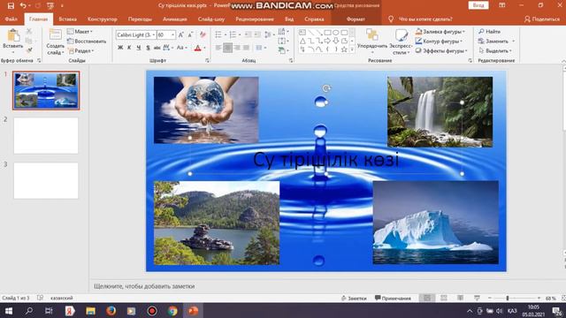
Task: Open Контур фигуры shape outline
Action: pos(439,42)
